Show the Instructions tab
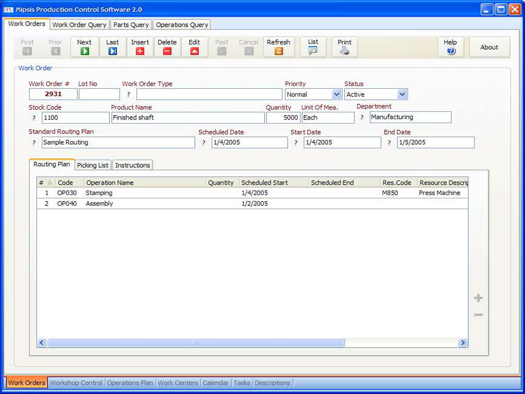Viewport: 525px width, 394px height. pyautogui.click(x=132, y=165)
